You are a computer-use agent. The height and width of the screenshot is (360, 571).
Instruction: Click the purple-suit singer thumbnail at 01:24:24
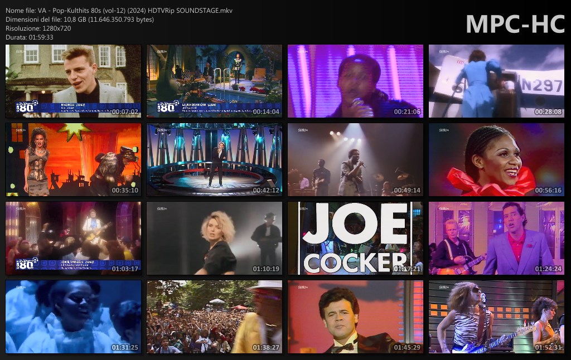click(496, 238)
